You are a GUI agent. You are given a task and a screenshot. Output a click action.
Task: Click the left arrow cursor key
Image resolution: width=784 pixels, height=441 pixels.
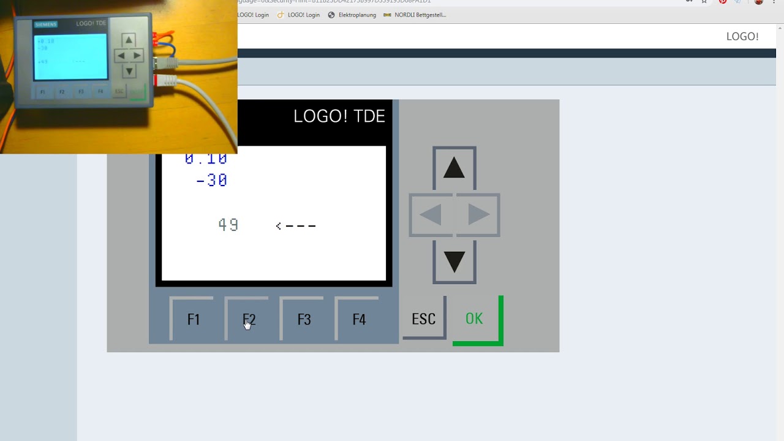431,215
